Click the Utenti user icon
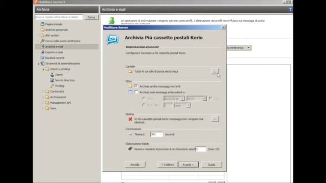326x183 pixels. 52,75
